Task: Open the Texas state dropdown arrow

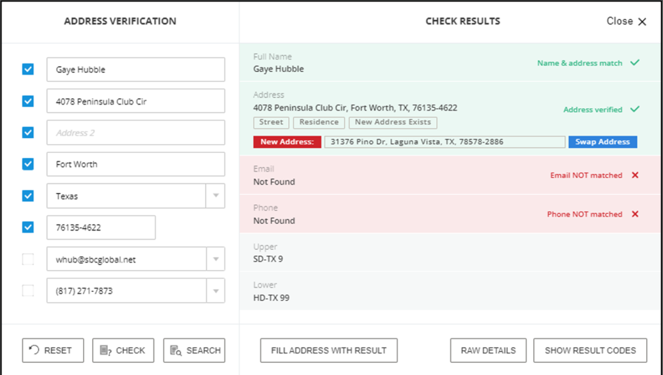Action: point(215,196)
